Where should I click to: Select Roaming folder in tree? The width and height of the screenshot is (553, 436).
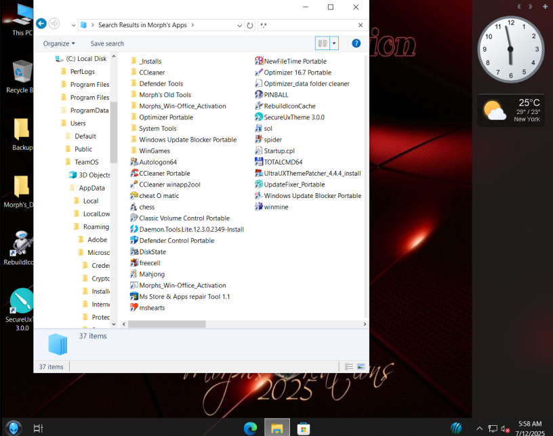[91, 227]
